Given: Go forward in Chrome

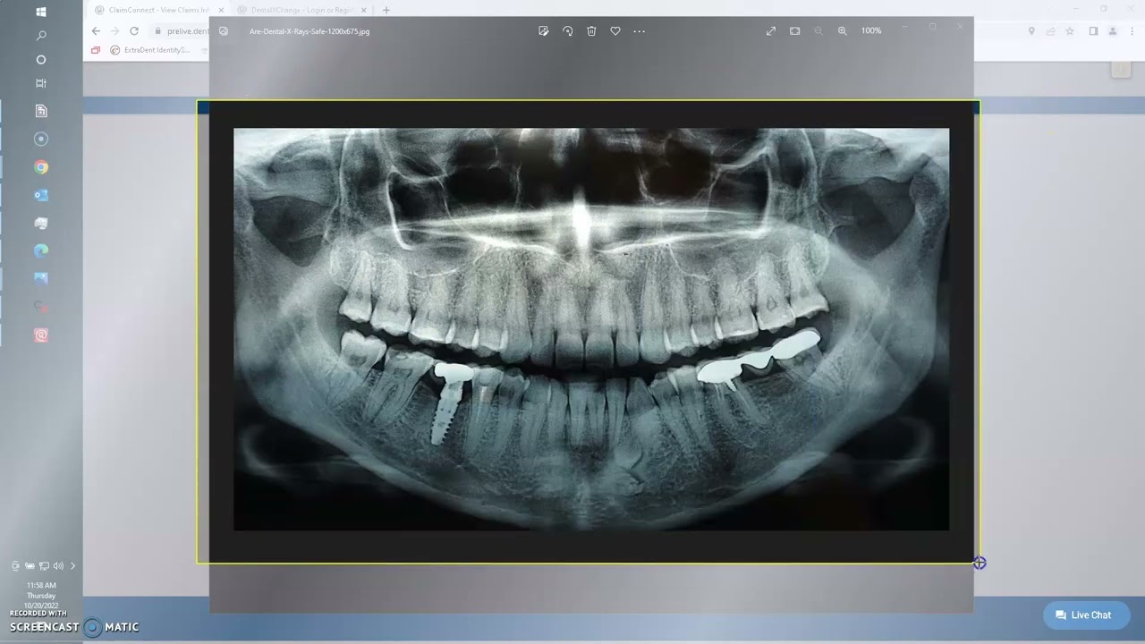Looking at the screenshot, I should (x=114, y=30).
